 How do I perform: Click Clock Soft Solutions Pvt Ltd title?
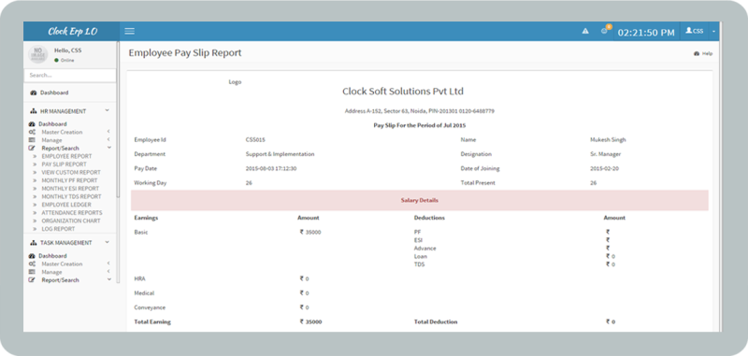coord(403,92)
